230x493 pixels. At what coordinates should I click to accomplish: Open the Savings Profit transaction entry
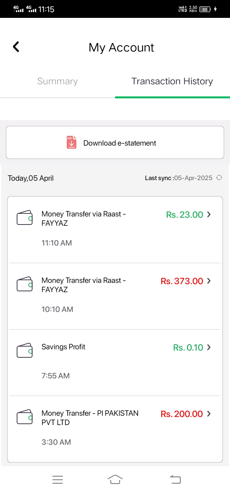[115, 363]
